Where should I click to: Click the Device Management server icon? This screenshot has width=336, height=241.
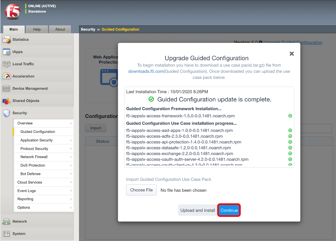(x=6, y=88)
